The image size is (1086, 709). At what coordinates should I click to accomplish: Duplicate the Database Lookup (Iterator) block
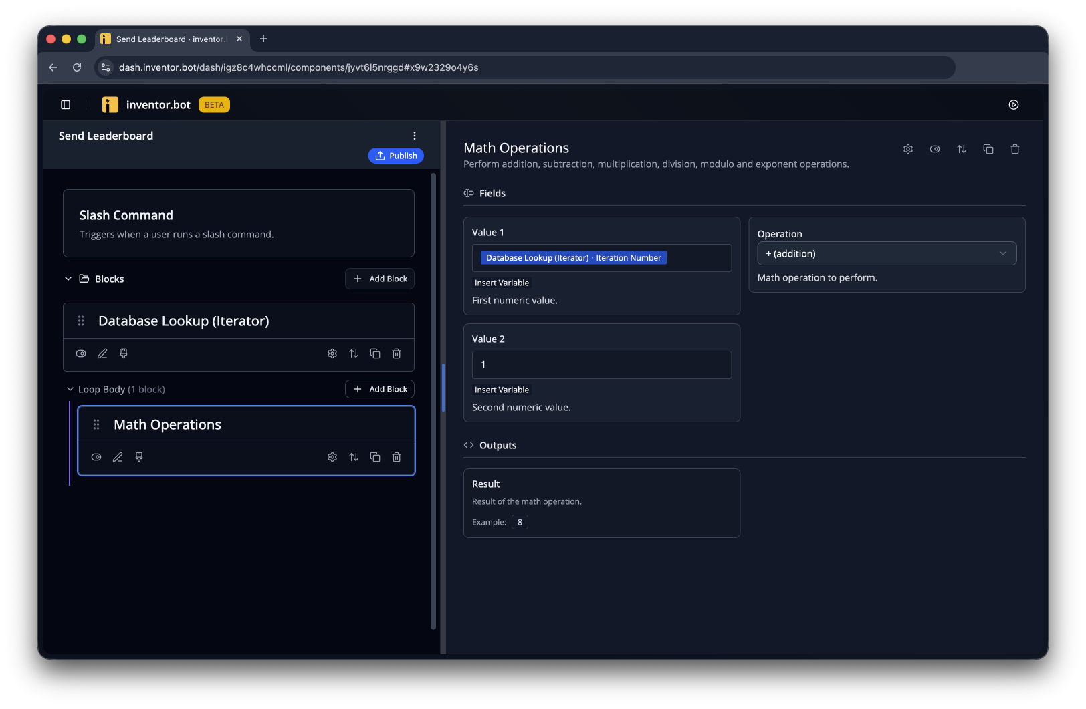[375, 353]
